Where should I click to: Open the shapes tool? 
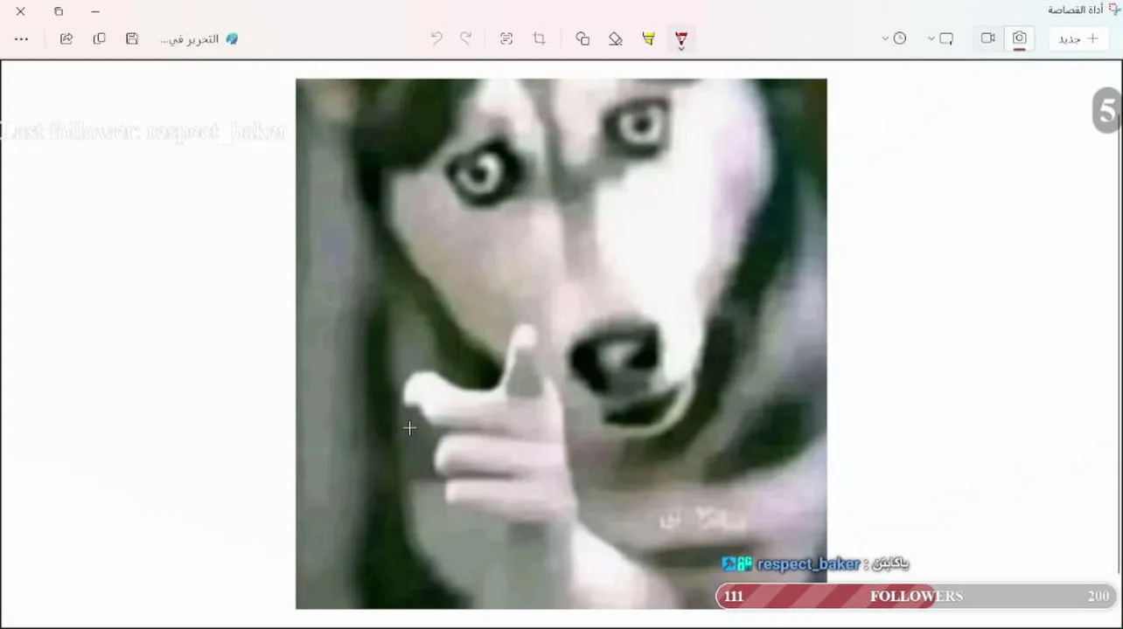[x=582, y=38]
